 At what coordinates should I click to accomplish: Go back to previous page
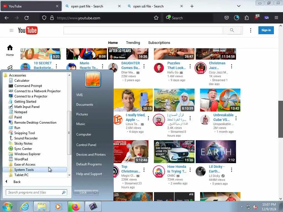point(7,18)
